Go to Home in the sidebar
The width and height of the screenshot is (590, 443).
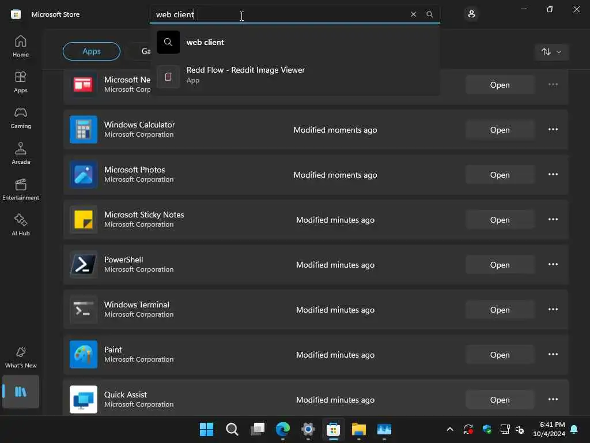(x=21, y=46)
